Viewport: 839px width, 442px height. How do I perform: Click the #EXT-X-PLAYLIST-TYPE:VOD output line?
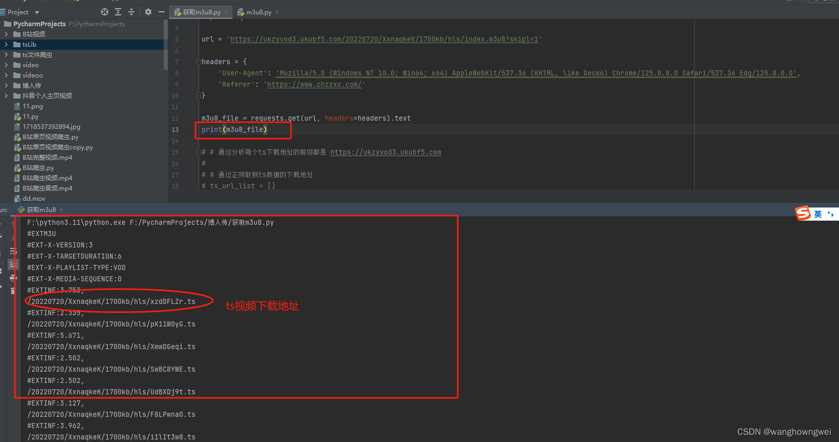pos(76,267)
